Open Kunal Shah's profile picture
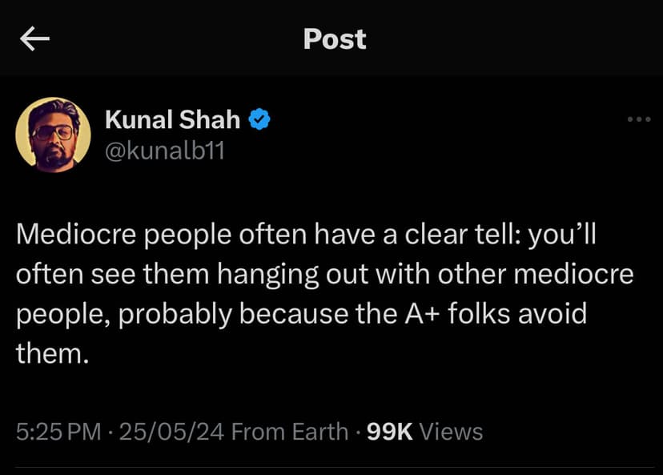This screenshot has height=475, width=663. tap(54, 135)
